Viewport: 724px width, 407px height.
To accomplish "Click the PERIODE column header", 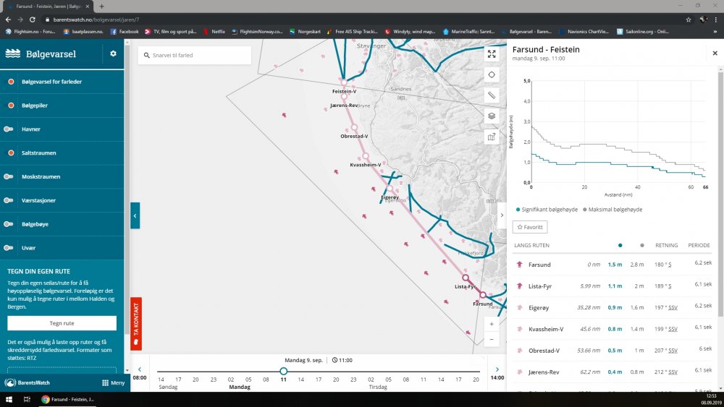I will (x=699, y=245).
